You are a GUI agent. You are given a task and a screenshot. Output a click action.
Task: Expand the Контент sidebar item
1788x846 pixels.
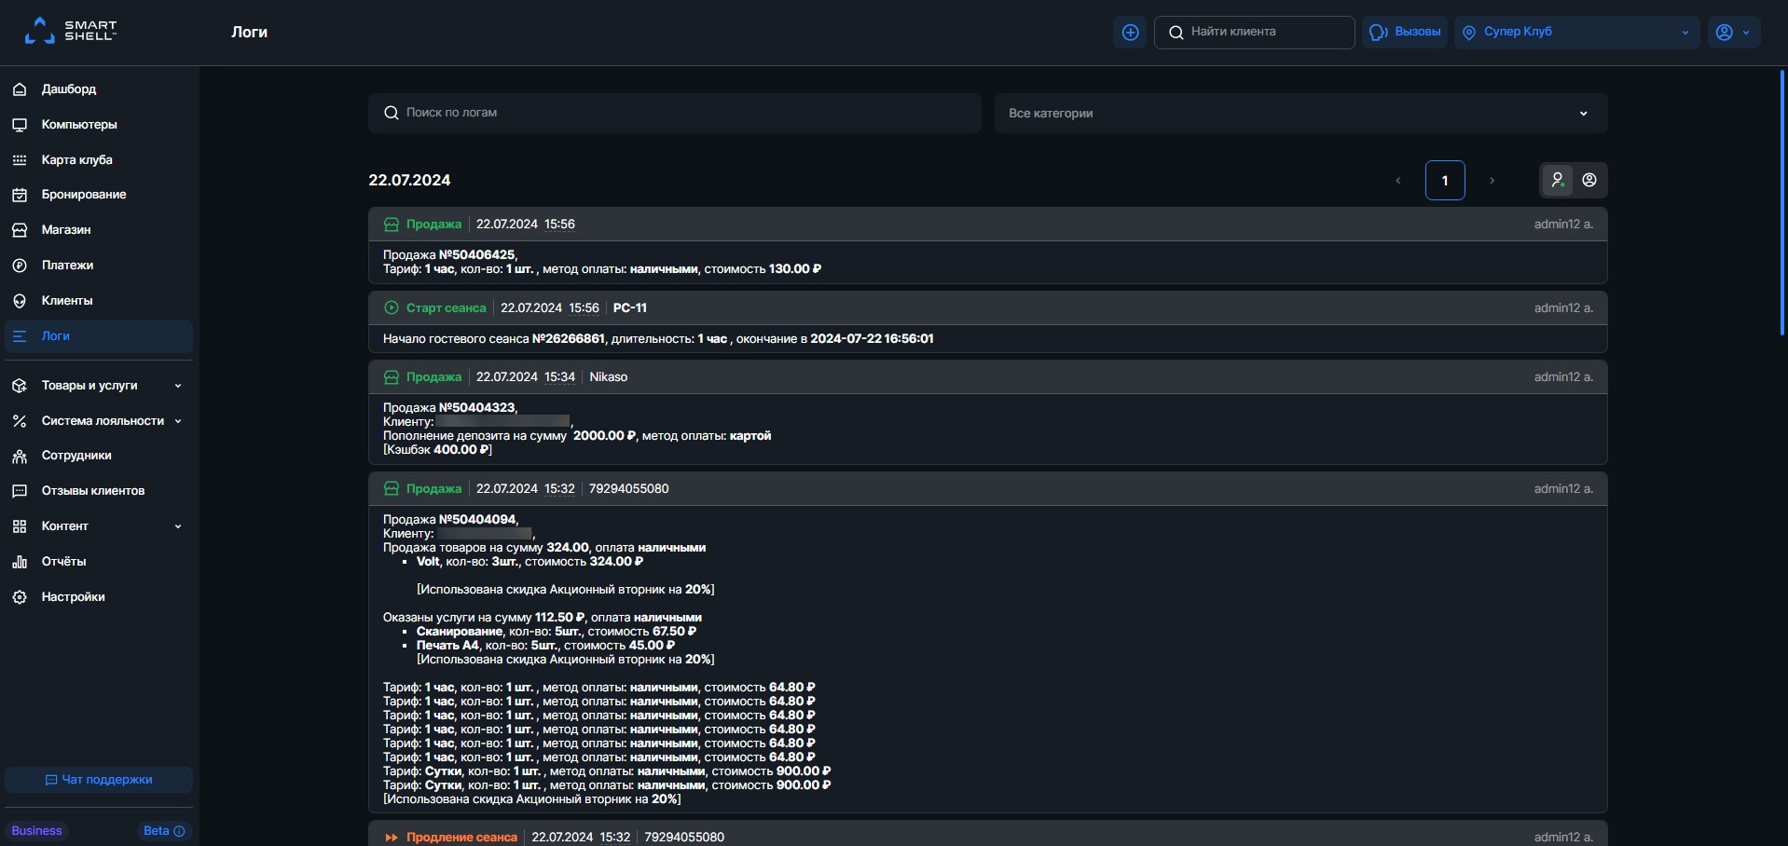pos(66,525)
